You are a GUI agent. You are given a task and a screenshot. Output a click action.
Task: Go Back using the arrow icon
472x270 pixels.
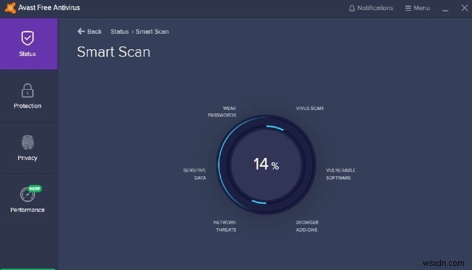(81, 31)
